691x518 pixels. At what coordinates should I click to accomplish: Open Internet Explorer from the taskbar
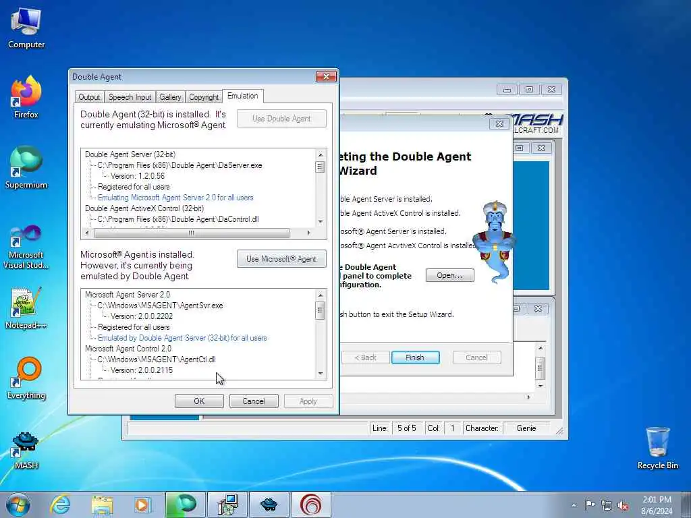60,505
